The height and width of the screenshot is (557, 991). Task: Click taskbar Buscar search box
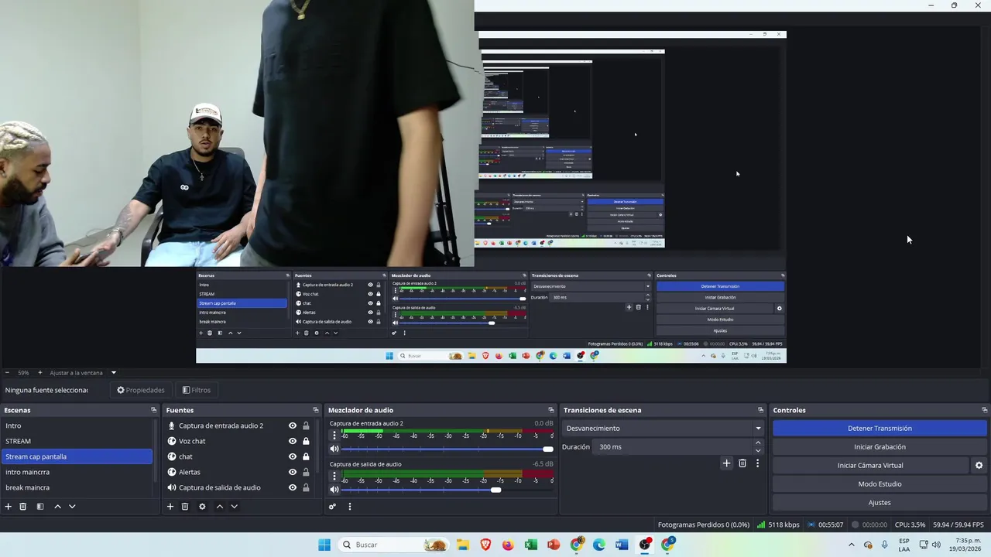395,545
